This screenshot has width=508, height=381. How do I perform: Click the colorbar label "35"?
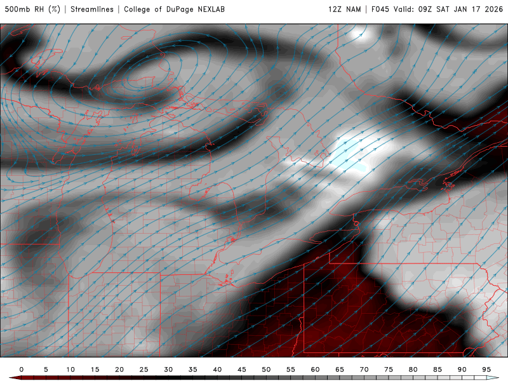pyautogui.click(x=193, y=370)
